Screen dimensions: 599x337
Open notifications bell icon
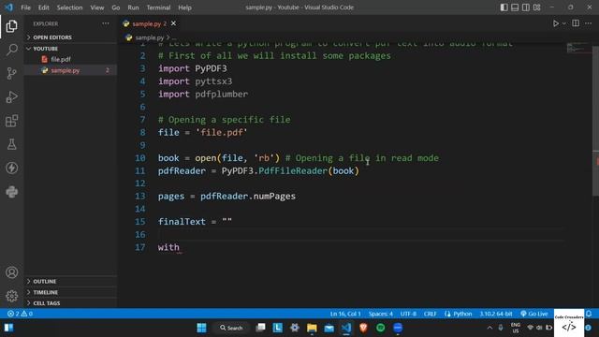click(589, 314)
